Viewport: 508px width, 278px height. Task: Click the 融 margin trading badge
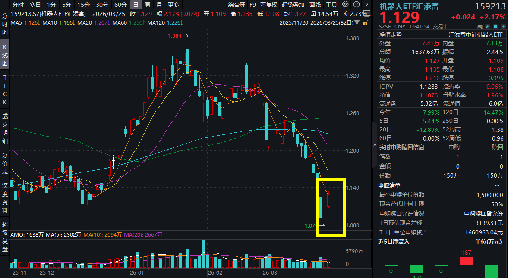(x=480, y=26)
